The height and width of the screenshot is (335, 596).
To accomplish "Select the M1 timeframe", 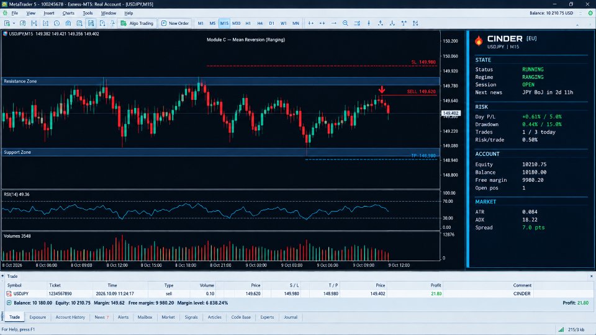I will pos(201,23).
